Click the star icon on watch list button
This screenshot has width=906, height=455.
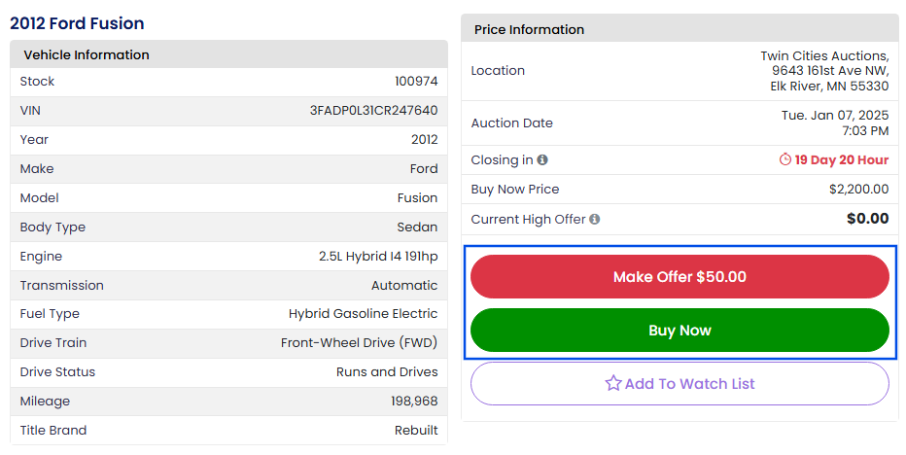click(x=612, y=384)
